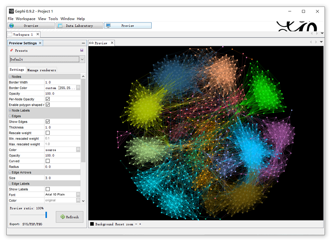Enable Curved edges checkbox
The image size is (331, 242).
coord(48,161)
